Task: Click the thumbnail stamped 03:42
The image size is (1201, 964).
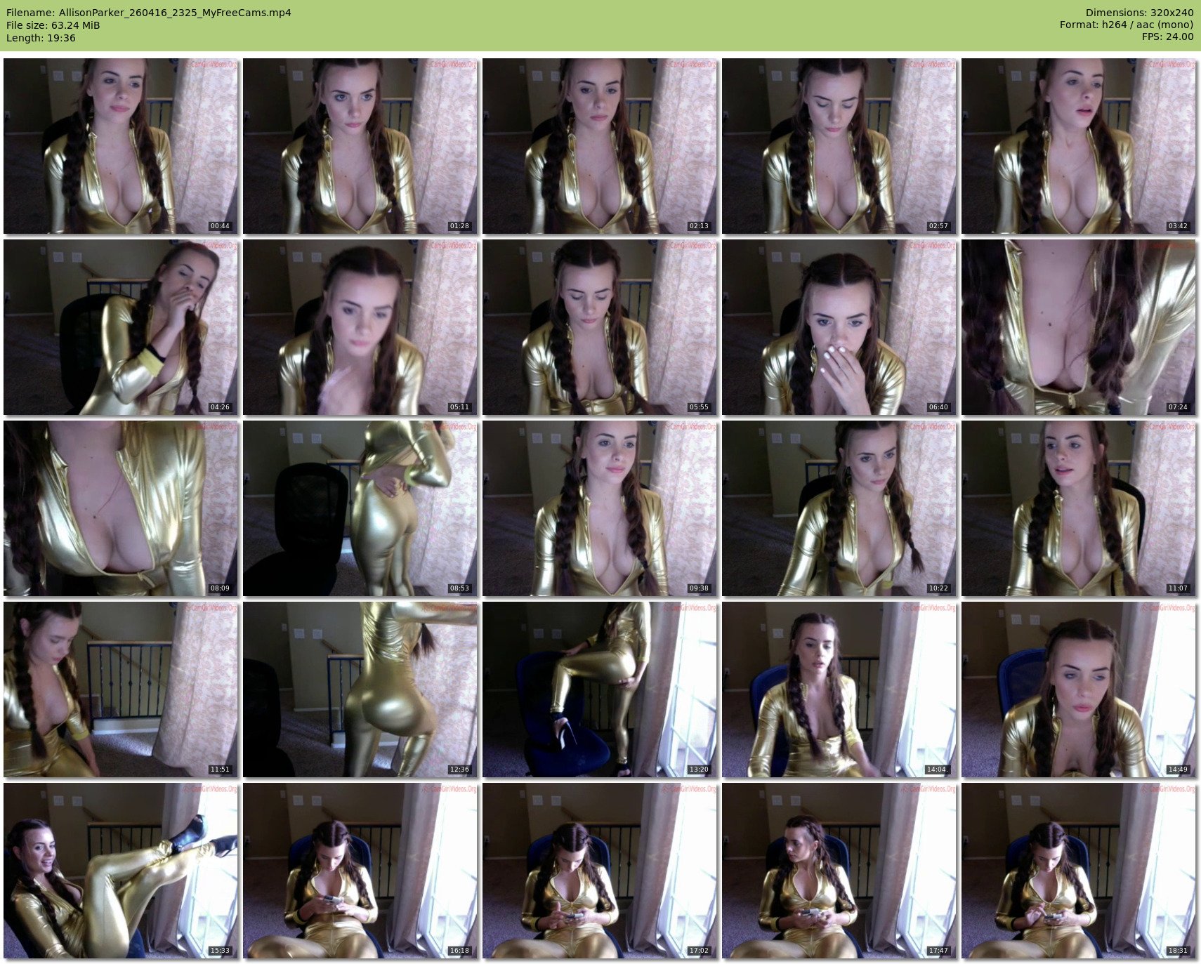Action: click(x=1079, y=146)
